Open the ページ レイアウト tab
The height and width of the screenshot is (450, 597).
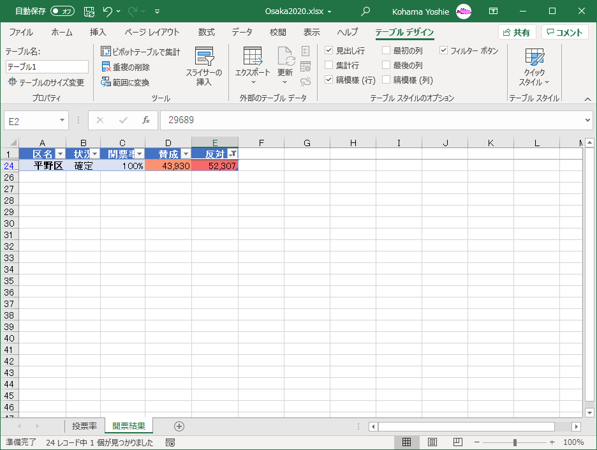pos(152,33)
